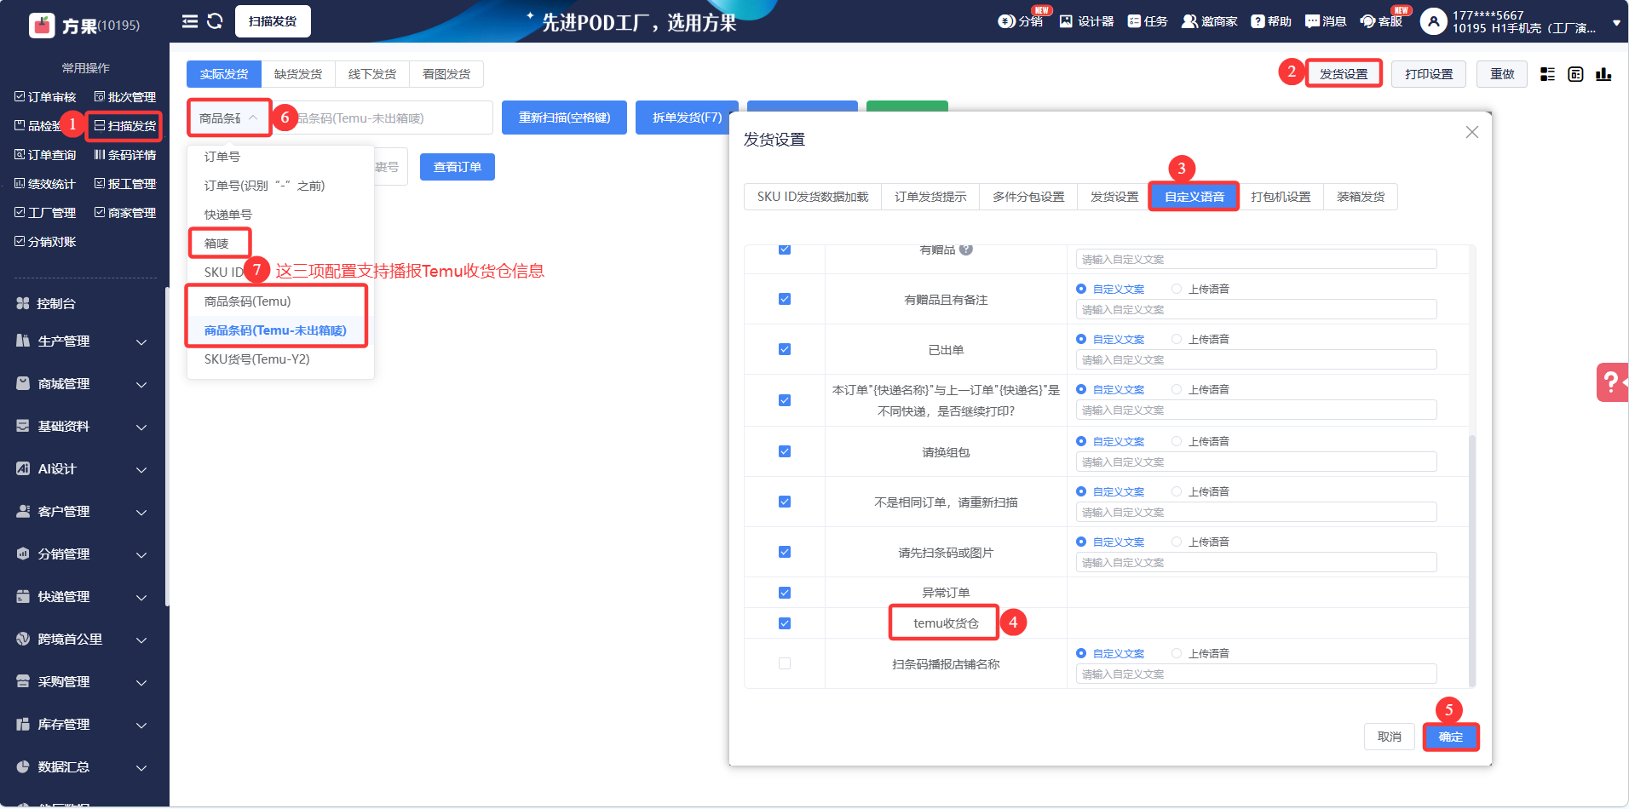Enable the 扫条码播报店铺名称 checkbox
1629x809 pixels.
785,663
